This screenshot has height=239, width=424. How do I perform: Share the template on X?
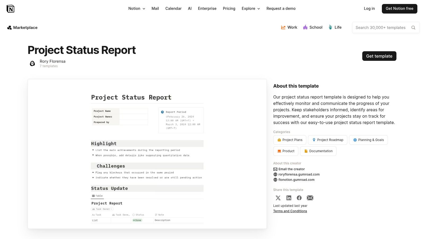(278, 198)
